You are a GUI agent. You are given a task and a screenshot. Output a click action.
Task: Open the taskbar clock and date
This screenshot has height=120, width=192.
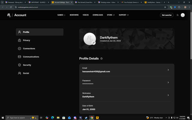pos(182,118)
